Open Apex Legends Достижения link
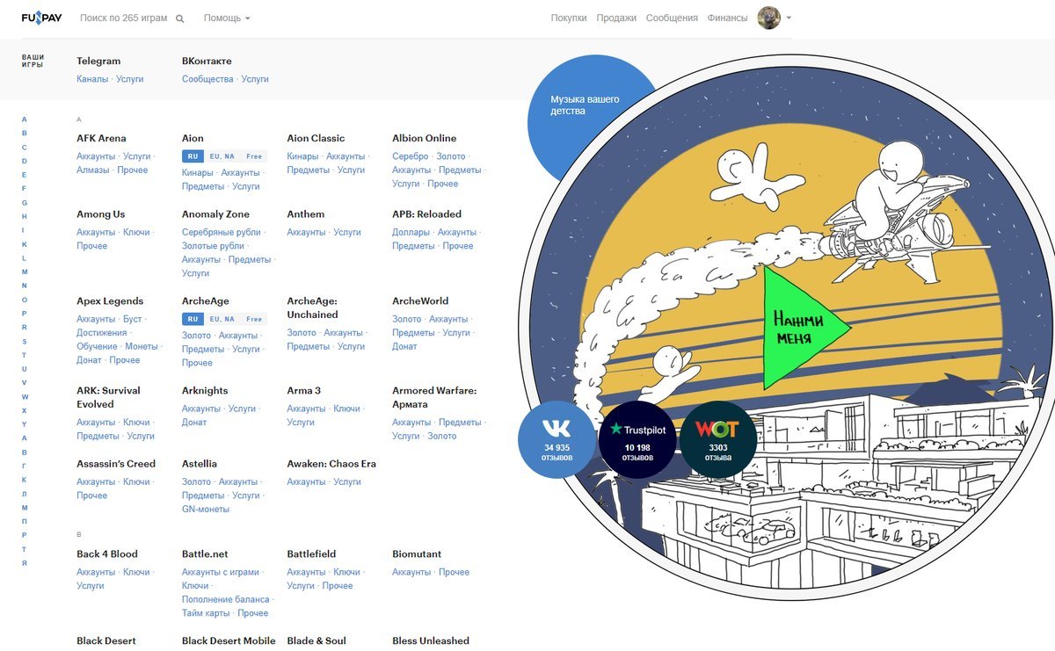The width and height of the screenshot is (1055, 651). (x=102, y=333)
